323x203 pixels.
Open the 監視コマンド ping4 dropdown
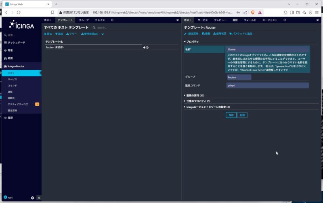coord(268,86)
